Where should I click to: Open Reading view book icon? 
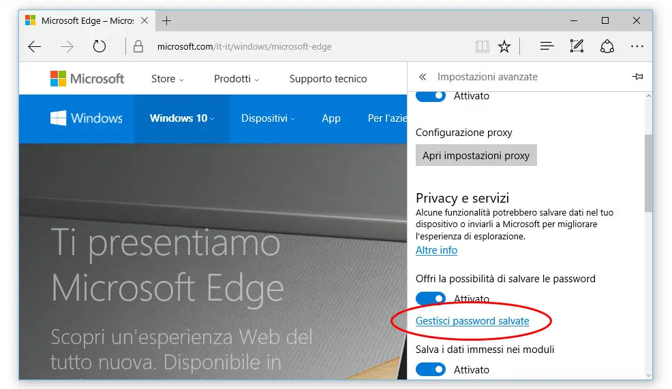coord(483,47)
